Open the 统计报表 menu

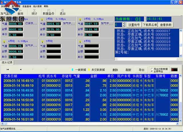(x=37, y=6)
